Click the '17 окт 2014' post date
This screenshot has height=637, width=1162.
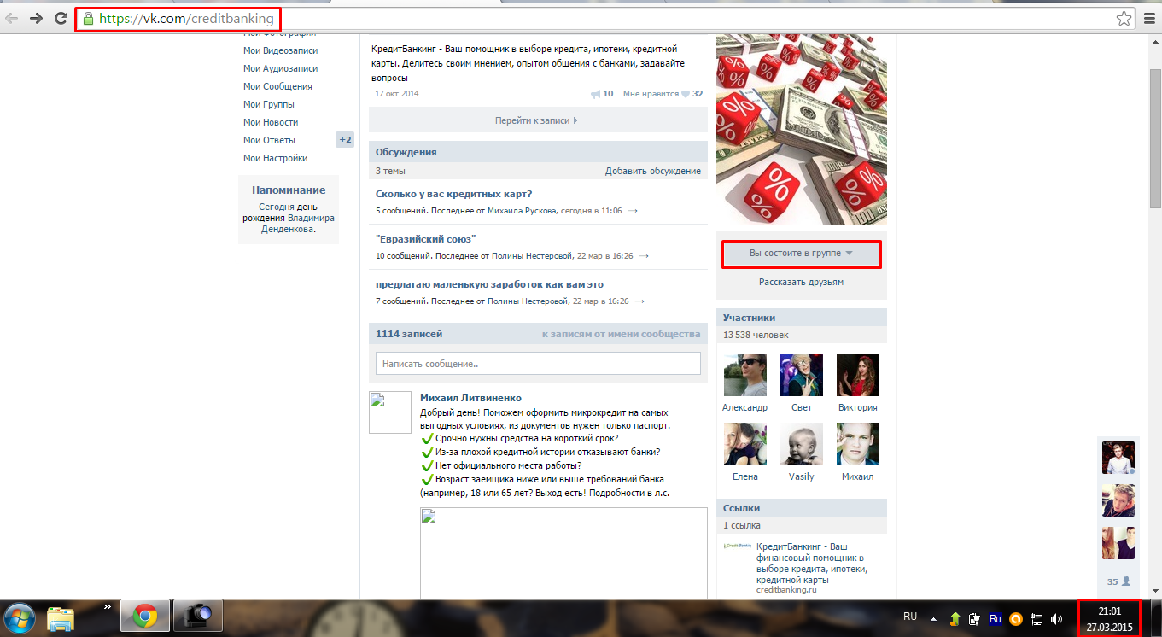point(397,94)
